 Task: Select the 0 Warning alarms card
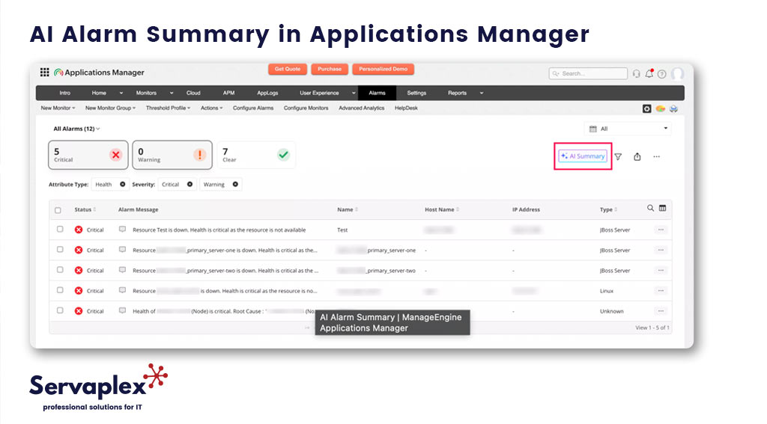pos(172,155)
